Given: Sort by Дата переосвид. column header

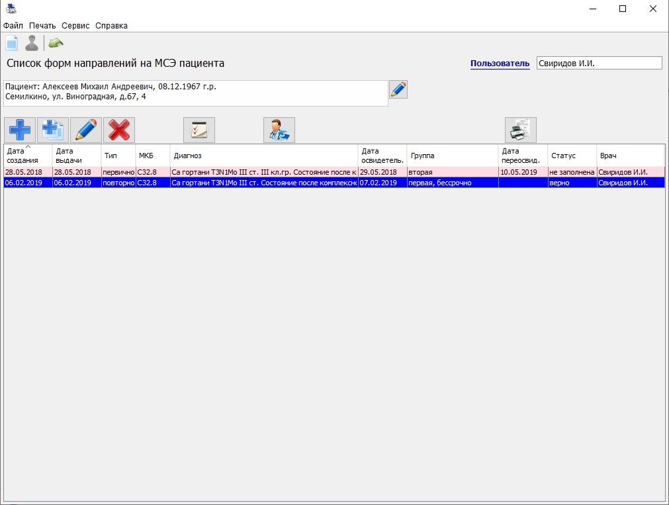Looking at the screenshot, I should [x=523, y=156].
